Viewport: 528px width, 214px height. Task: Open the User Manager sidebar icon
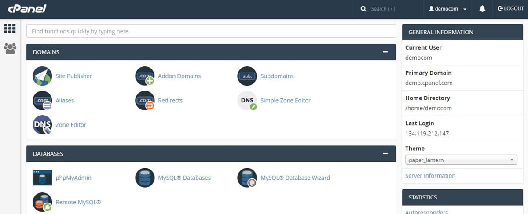coord(10,48)
